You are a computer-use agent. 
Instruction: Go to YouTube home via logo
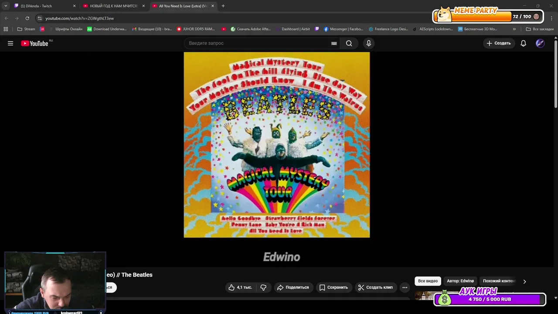[34, 43]
